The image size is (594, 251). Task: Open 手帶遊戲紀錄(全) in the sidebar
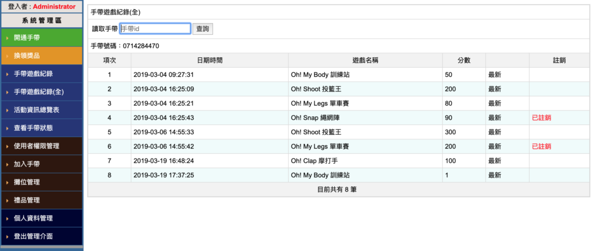[x=41, y=92]
